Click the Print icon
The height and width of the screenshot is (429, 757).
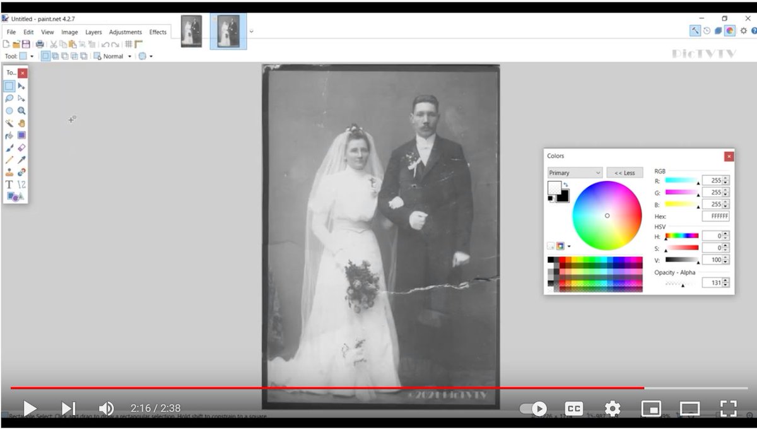tap(40, 44)
